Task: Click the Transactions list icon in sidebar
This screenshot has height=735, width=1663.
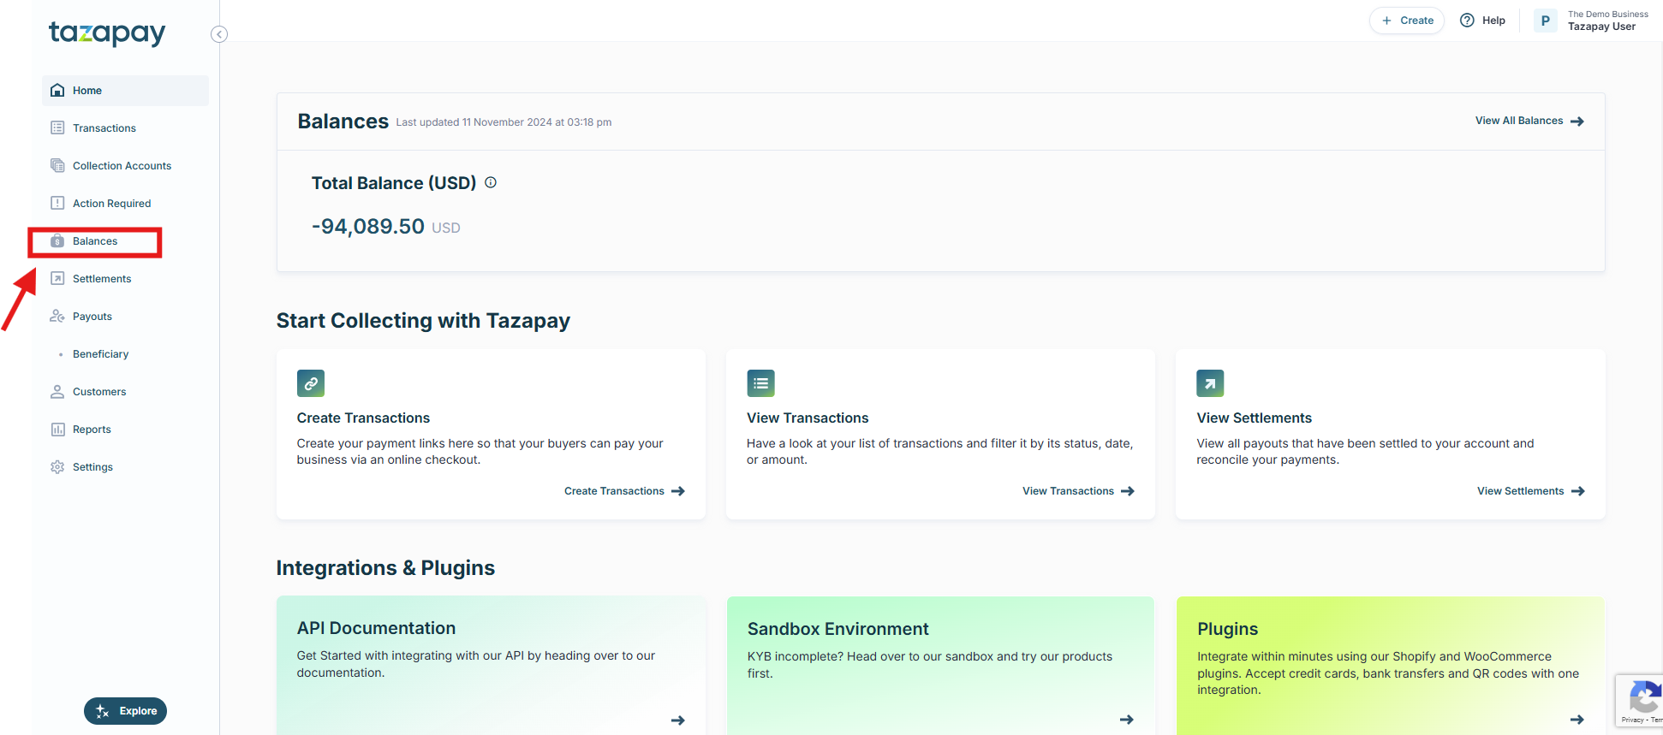Action: pyautogui.click(x=57, y=127)
